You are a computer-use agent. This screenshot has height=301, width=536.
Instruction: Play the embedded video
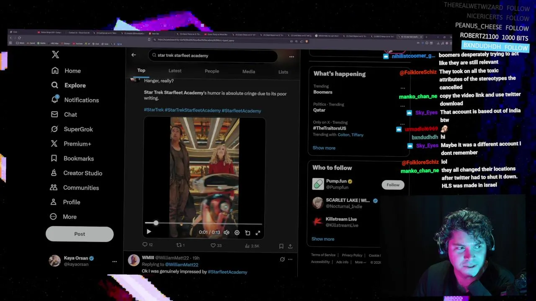(x=149, y=232)
